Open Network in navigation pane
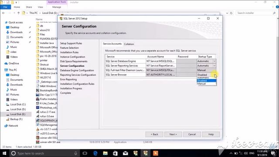Screen dimensions: 279x157 13,126
